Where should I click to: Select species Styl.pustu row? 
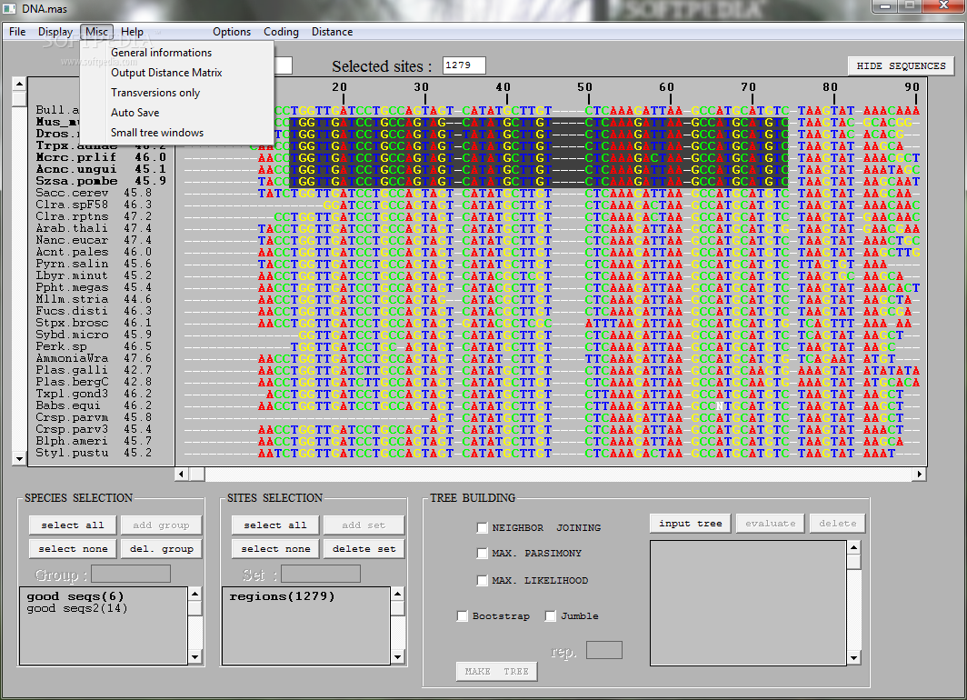(x=94, y=453)
